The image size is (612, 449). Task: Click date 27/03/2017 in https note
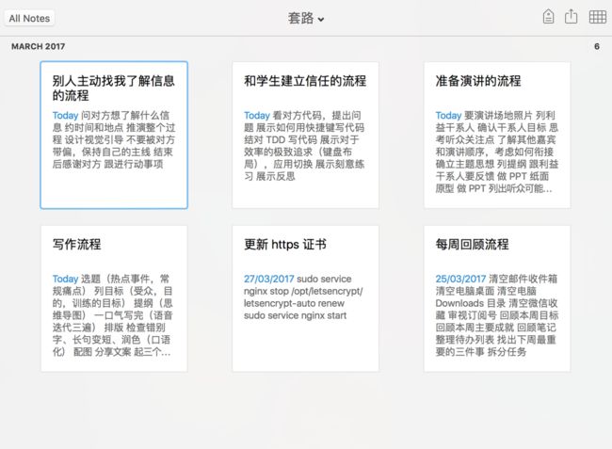point(269,279)
